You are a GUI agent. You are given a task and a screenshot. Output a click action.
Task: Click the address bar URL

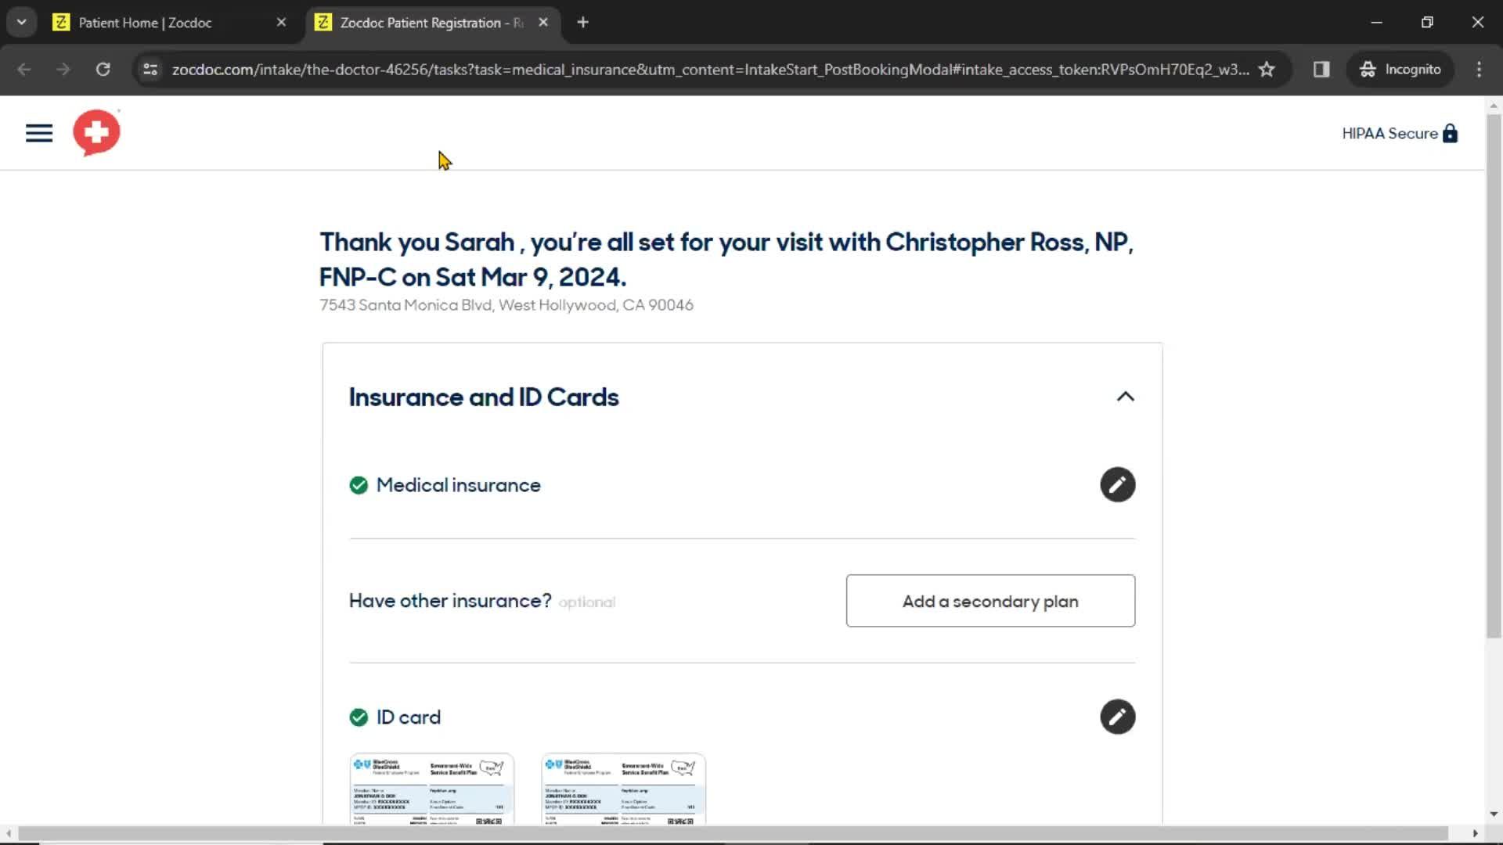pyautogui.click(x=710, y=70)
